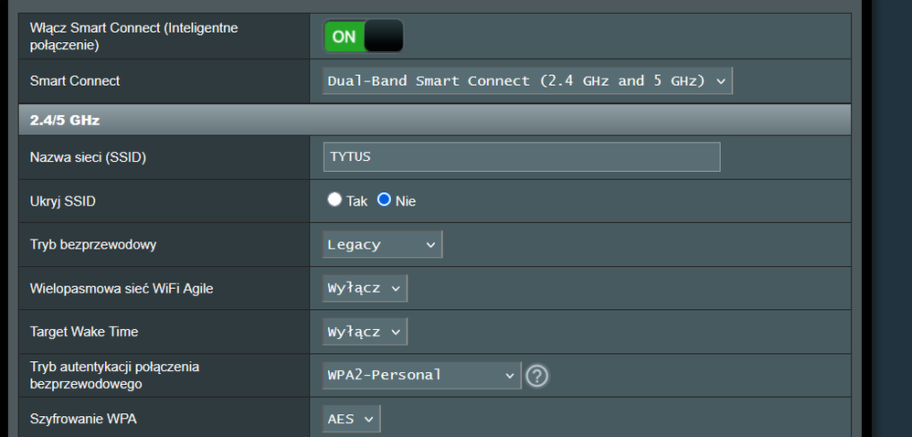Click the "Włącz Smart Connect (Inteligentne połączenie)" label
Image resolution: width=912 pixels, height=437 pixels.
pos(133,36)
